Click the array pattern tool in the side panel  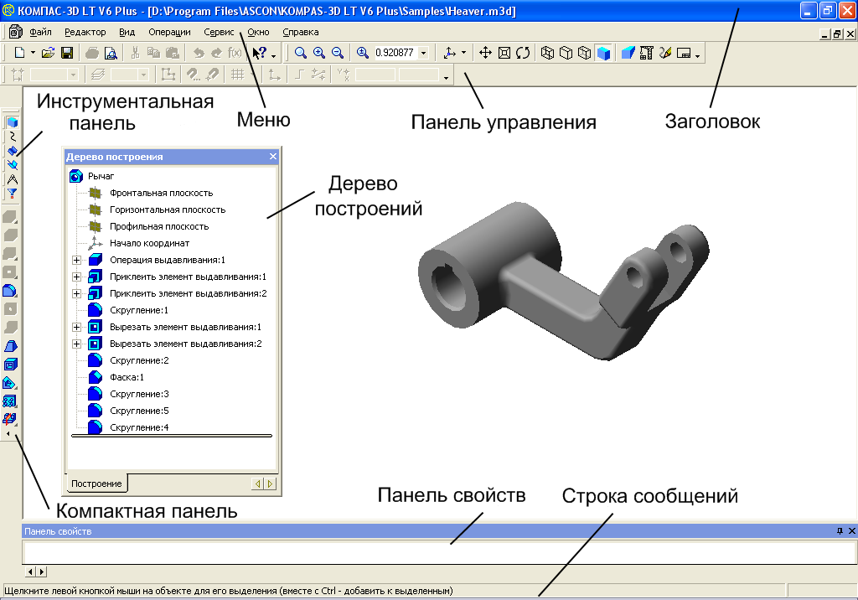pos(10,402)
